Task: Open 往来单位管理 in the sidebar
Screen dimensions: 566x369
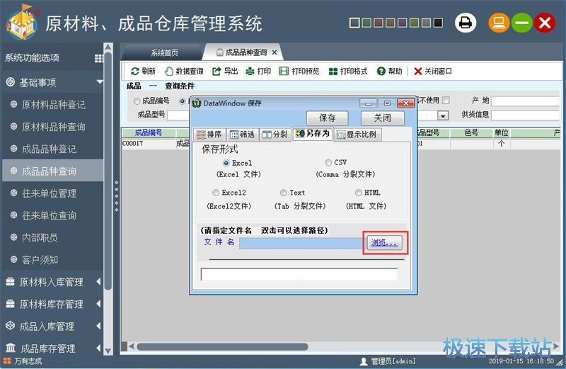Action: (49, 193)
